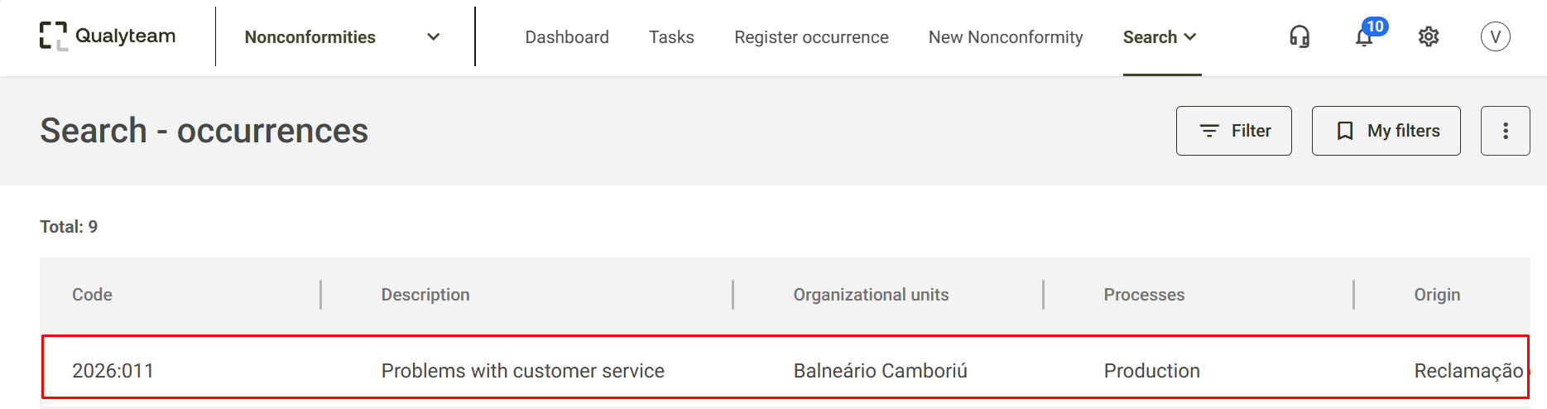Open the three-dot more options menu

coord(1505,131)
